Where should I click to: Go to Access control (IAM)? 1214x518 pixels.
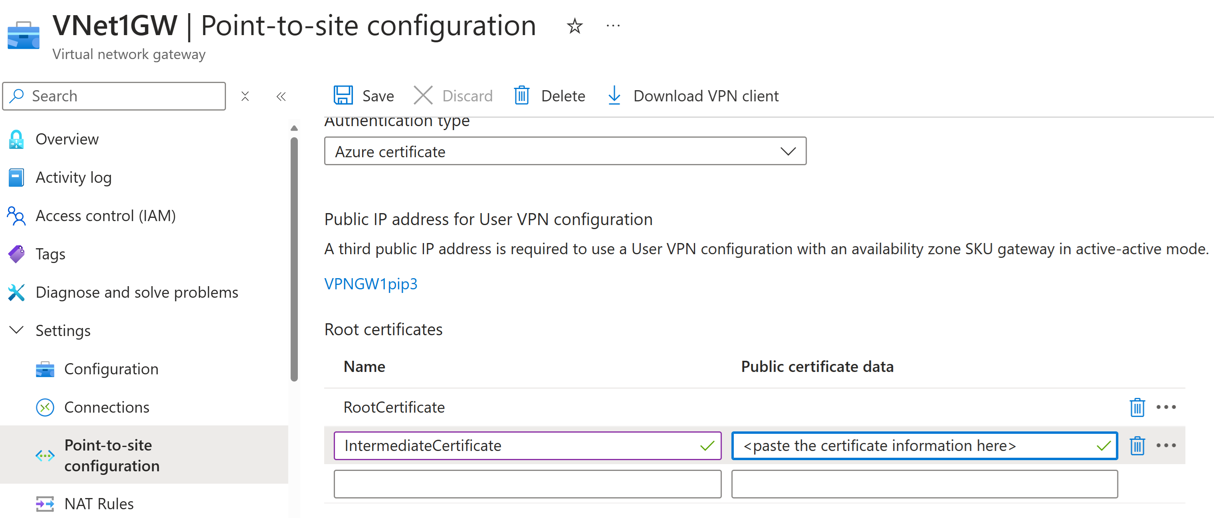[105, 216]
